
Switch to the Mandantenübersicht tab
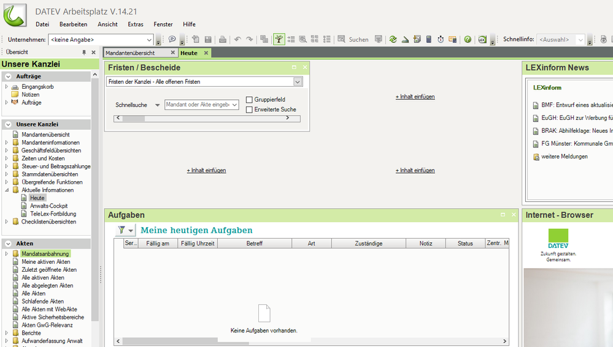tap(130, 53)
